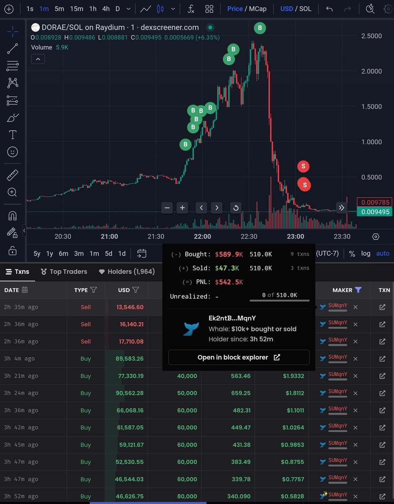Switch to the Top Traders tab
This screenshot has width=394, height=504.
tap(64, 272)
